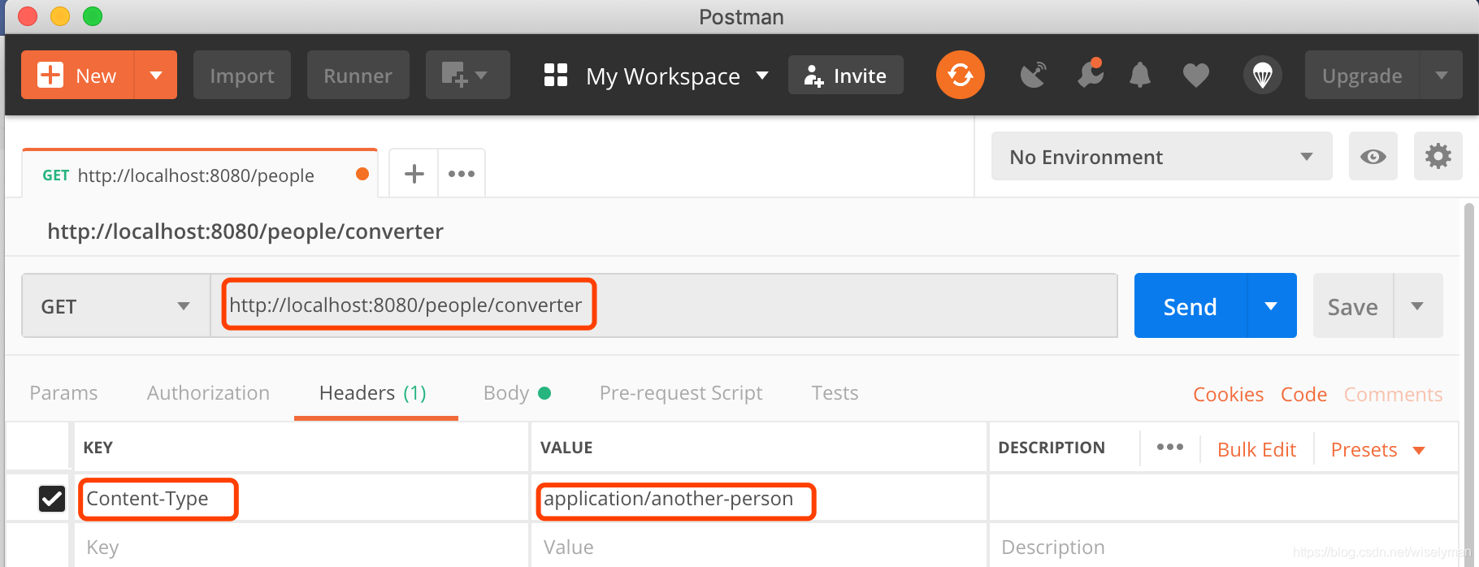1479x567 pixels.
Task: Open the capture requests satellite icon
Action: pos(1033,76)
